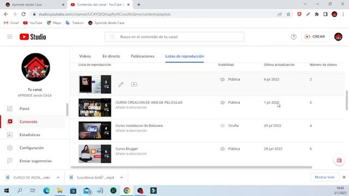Viewport: 349px width, 196px height.
Task: Expand options for Suscribirse Bot...mp4 download
Action: [x=122, y=177]
